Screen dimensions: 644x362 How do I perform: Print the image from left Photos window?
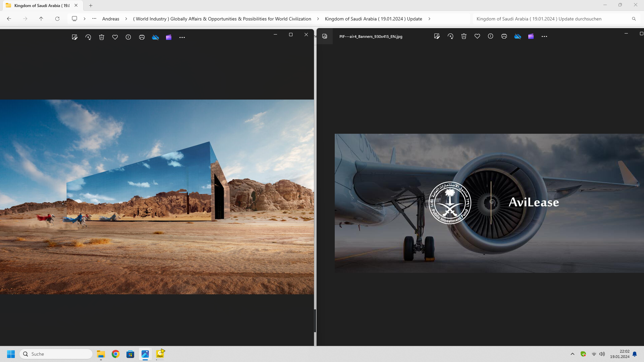pos(142,37)
